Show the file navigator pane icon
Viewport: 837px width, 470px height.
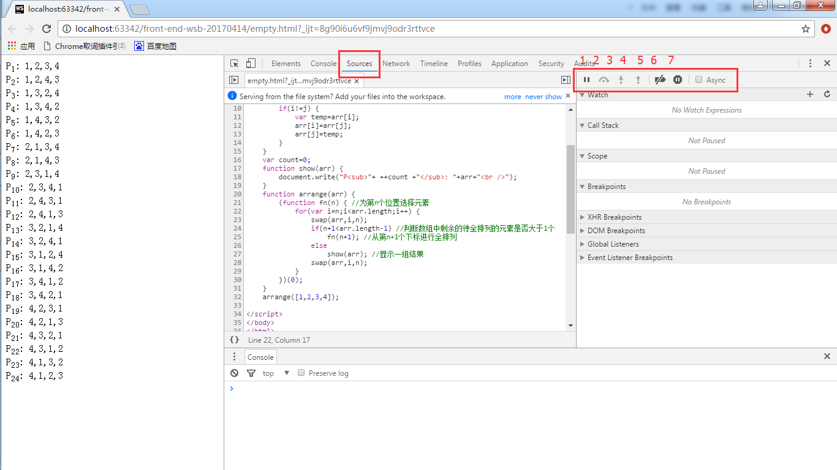233,80
